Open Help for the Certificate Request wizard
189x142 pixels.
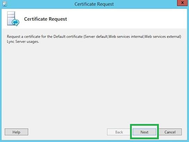pos(16,132)
